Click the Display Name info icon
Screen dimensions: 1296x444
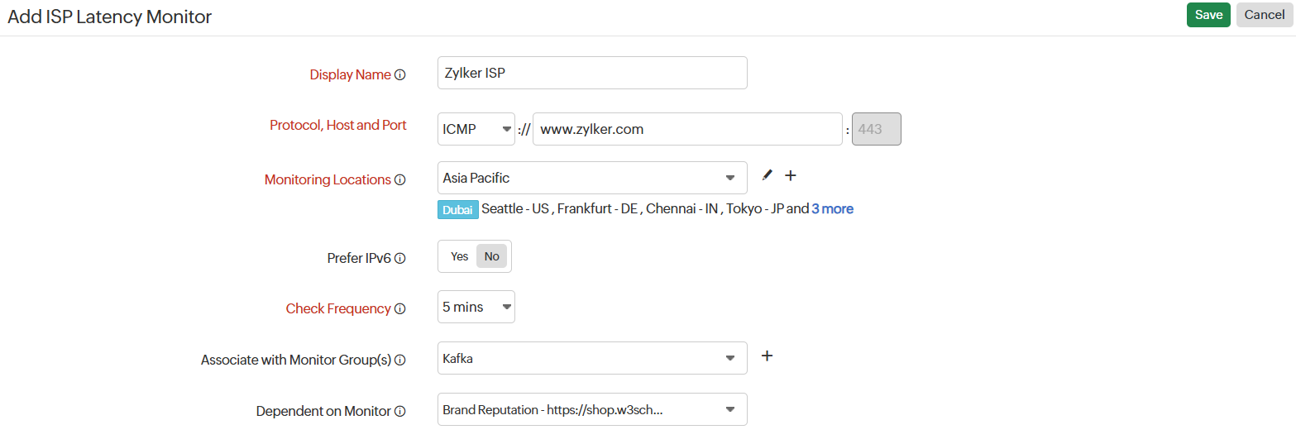400,74
